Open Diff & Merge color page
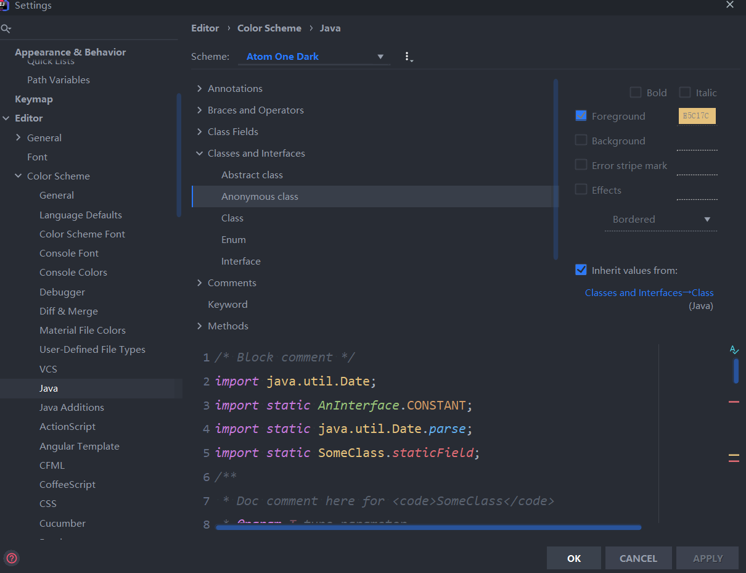Viewport: 746px width, 573px height. [x=68, y=311]
